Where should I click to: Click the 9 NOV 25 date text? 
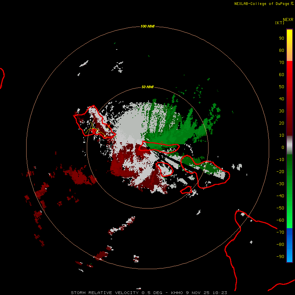pos(198,293)
